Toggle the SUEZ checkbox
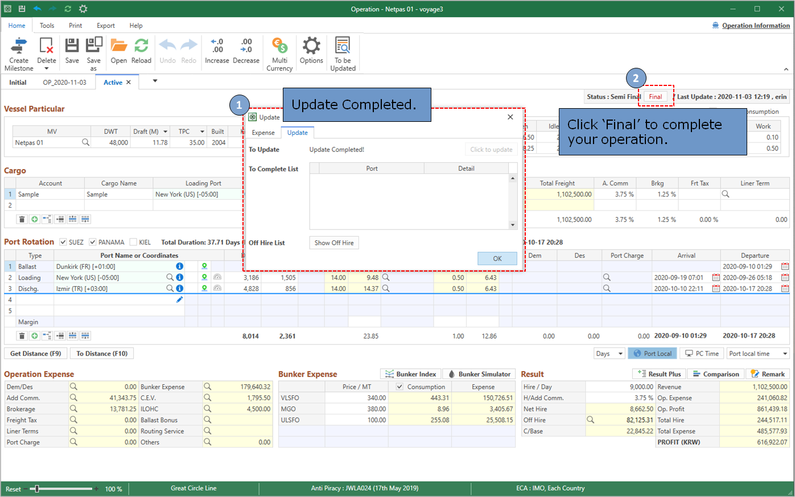Image resolution: width=795 pixels, height=497 pixels. tap(63, 243)
